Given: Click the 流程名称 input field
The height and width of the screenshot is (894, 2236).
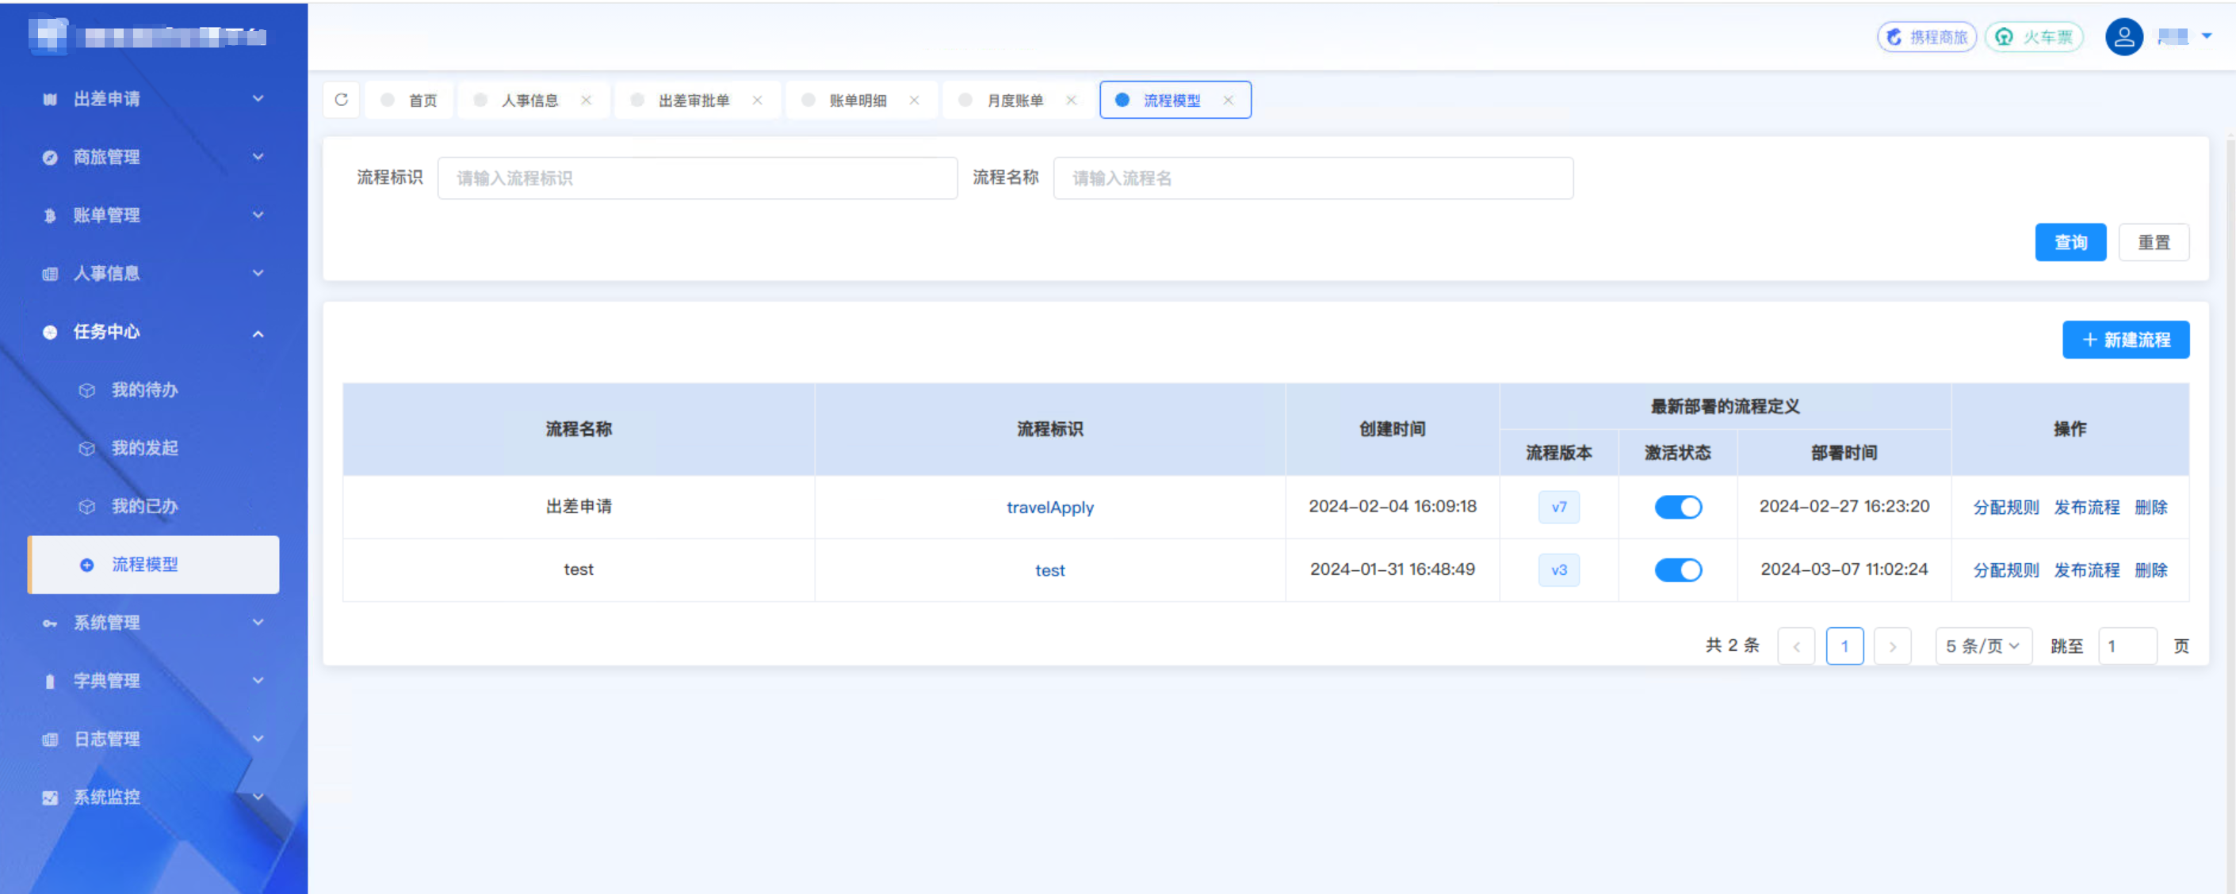Looking at the screenshot, I should [1313, 179].
